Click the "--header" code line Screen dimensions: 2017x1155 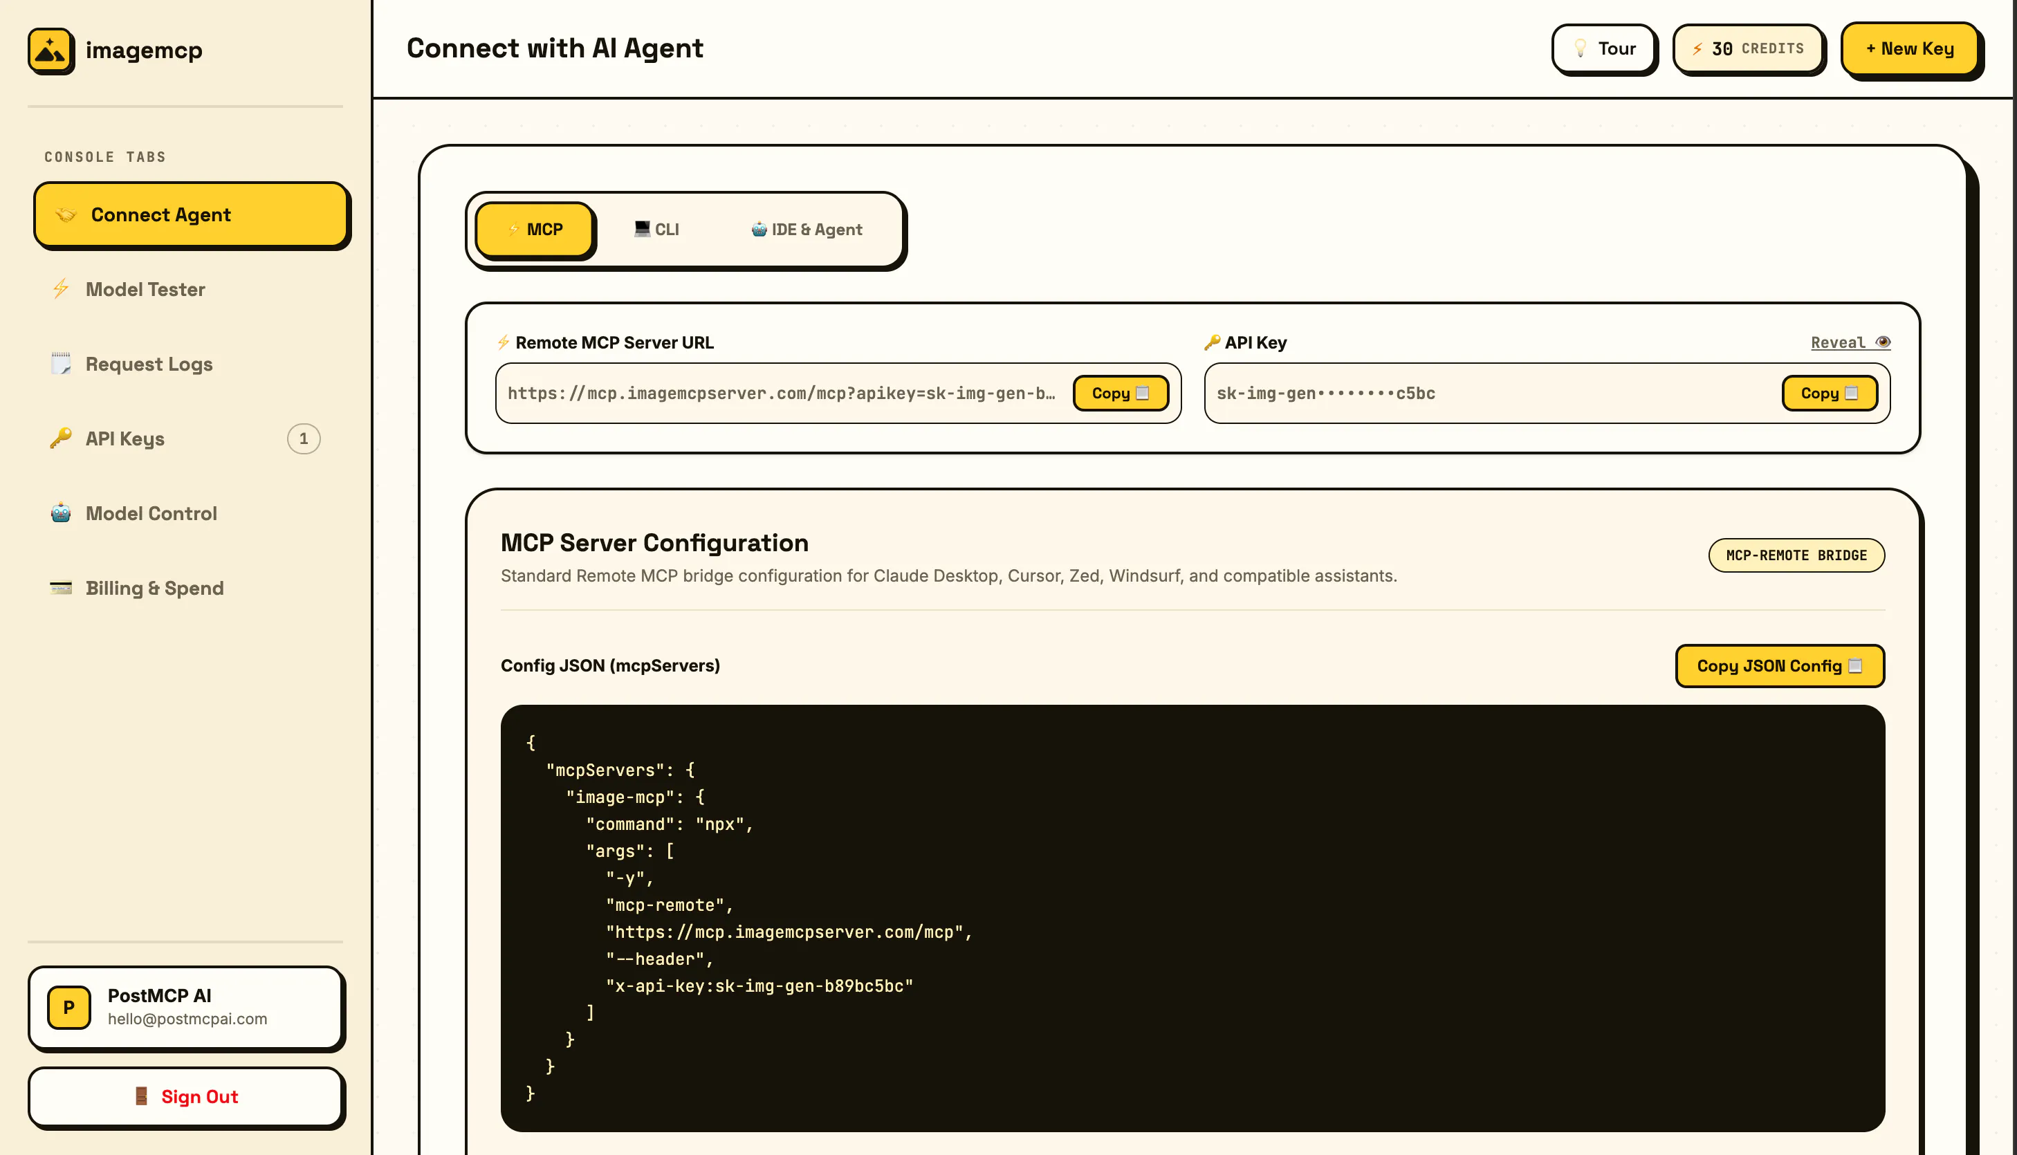click(x=660, y=959)
